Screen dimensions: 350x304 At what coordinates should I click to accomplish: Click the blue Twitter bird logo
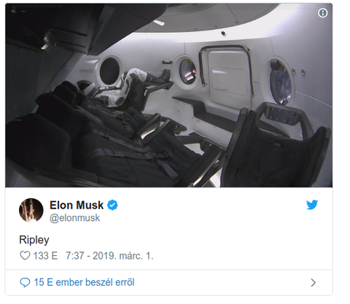tap(312, 205)
